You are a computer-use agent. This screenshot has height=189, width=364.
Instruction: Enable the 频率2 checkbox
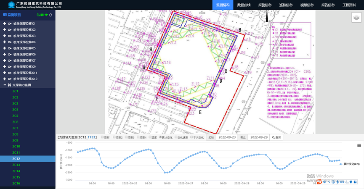[x=114, y=137]
